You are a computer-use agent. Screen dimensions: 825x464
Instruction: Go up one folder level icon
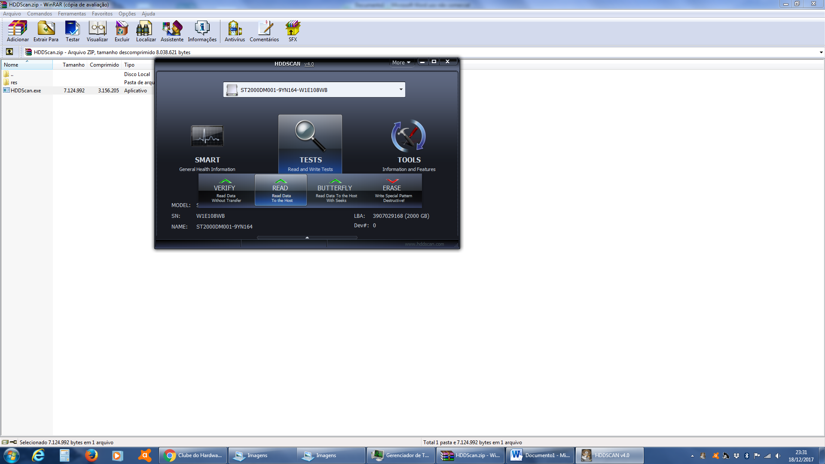(9, 52)
